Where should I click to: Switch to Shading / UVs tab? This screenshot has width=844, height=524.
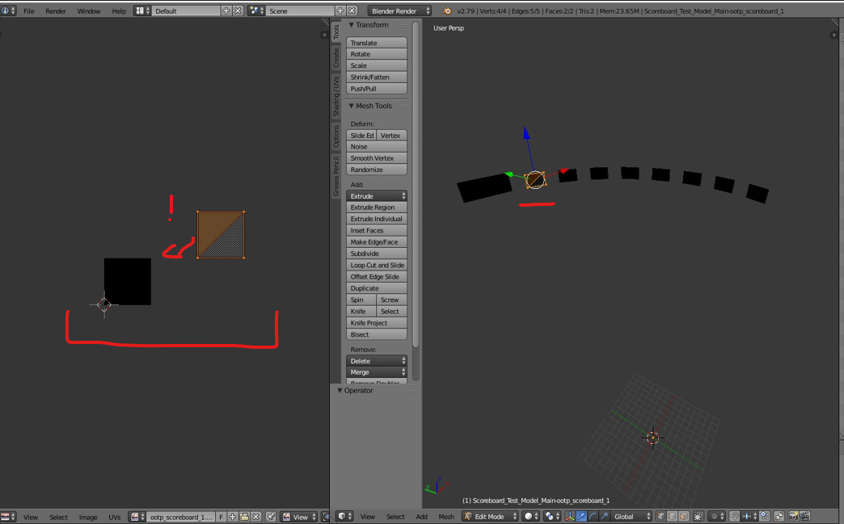[336, 96]
